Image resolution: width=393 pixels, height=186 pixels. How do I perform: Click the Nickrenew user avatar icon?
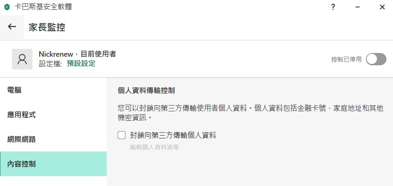(x=22, y=59)
